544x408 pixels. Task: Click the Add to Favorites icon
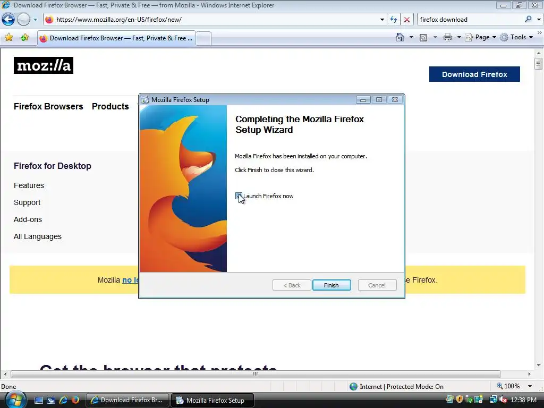24,38
